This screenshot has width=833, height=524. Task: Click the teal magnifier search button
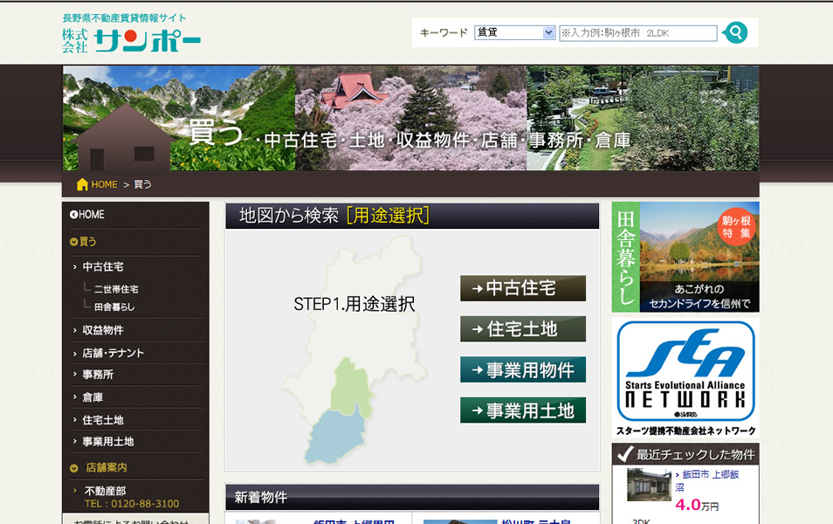click(736, 33)
